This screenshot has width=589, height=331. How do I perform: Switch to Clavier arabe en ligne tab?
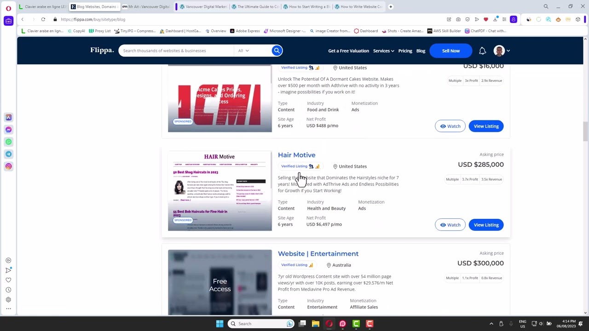tap(42, 6)
